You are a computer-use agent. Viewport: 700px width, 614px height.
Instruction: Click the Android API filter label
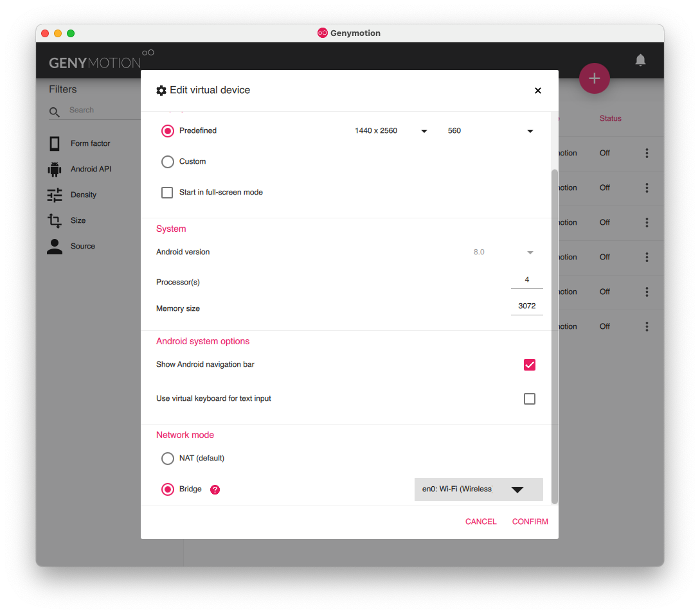91,169
